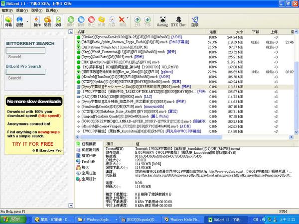Screen dimensions: 299x224
Task: Sort by the 進度 progress column header
Action: click(x=213, y=32)
